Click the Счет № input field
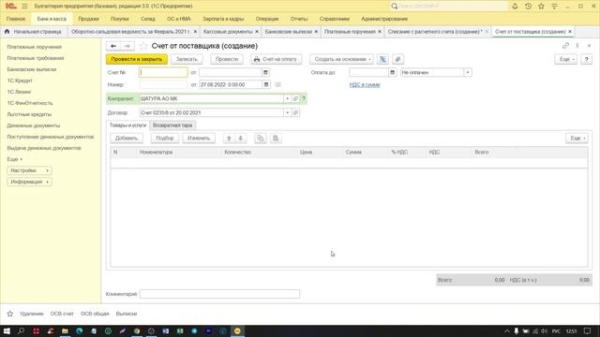Image resolution: width=600 pixels, height=337 pixels. (x=163, y=72)
